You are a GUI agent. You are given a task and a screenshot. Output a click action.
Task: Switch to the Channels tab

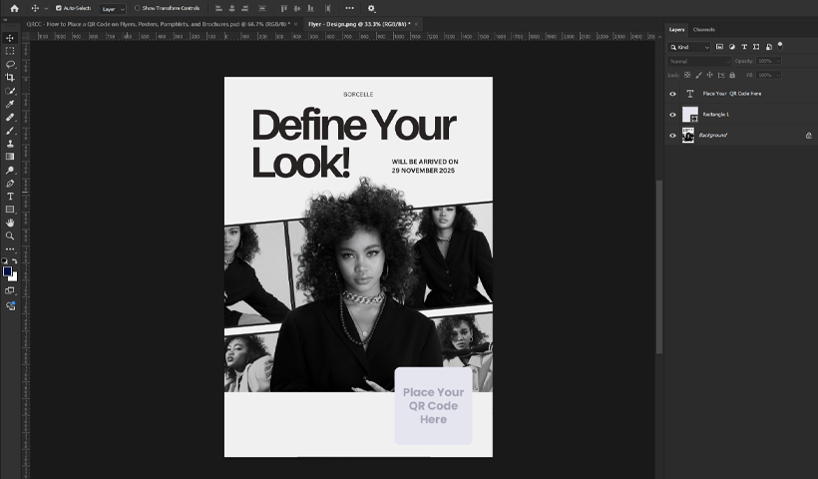703,30
